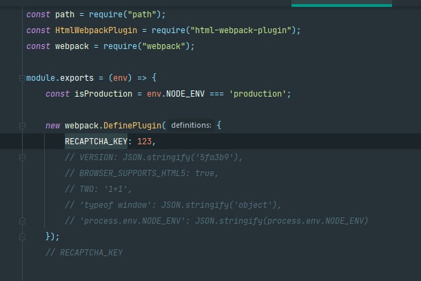Fold the comment block at the VERSION line
The width and height of the screenshot is (421, 281).
(x=22, y=157)
